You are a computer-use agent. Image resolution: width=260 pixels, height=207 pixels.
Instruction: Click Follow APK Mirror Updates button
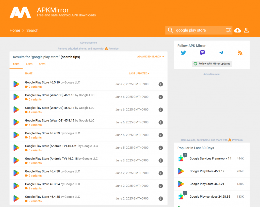coord(212,63)
